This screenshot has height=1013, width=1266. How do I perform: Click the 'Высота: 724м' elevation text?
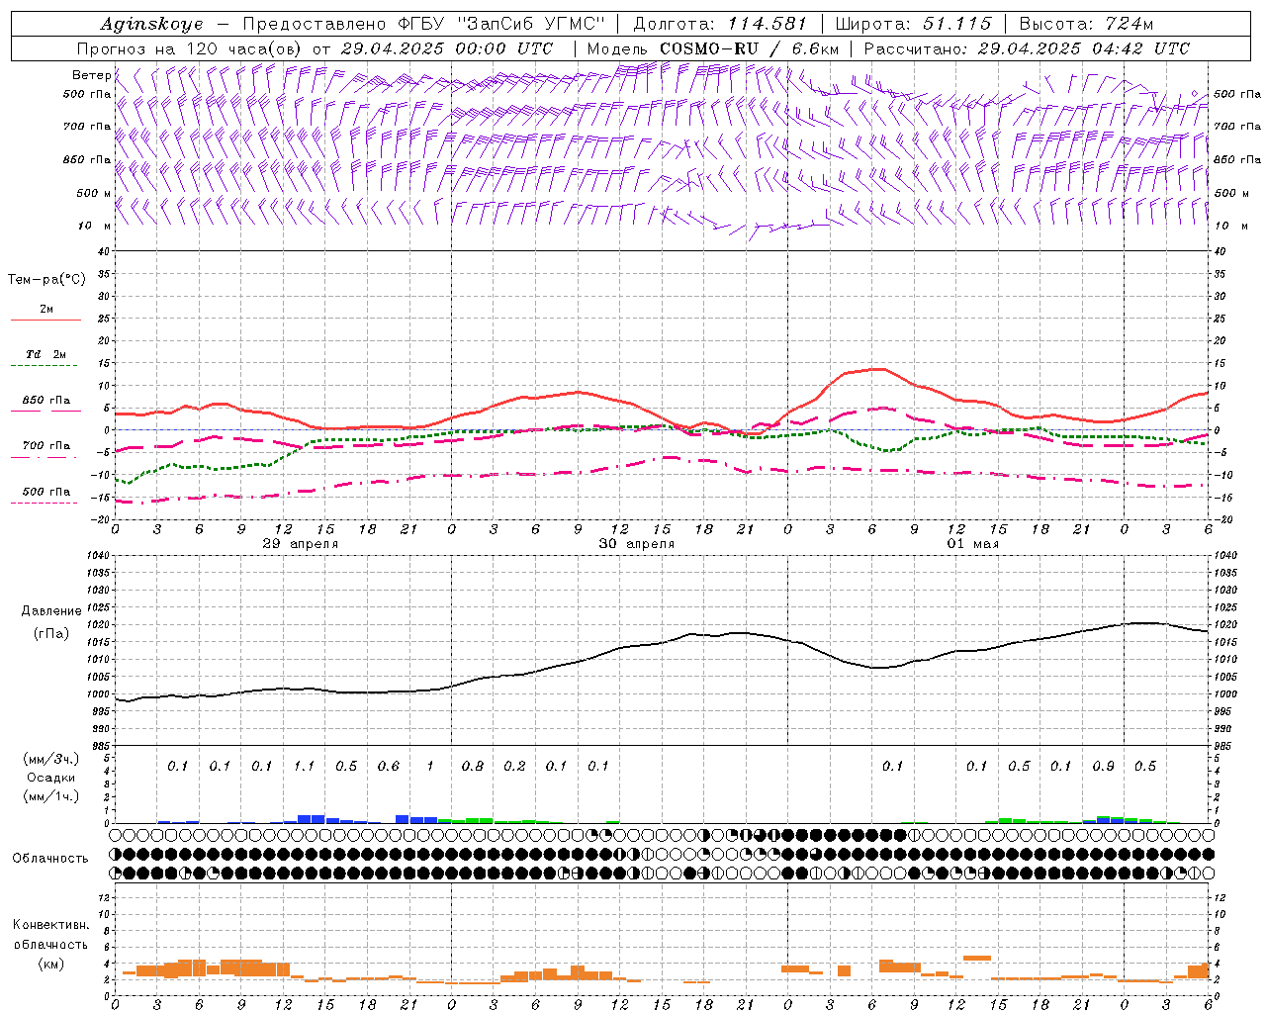1086,24
